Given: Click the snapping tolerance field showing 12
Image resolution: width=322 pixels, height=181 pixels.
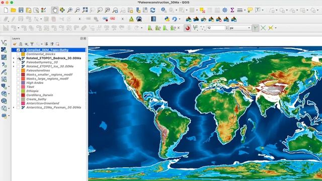Looking at the screenshot, I should tap(216, 28).
